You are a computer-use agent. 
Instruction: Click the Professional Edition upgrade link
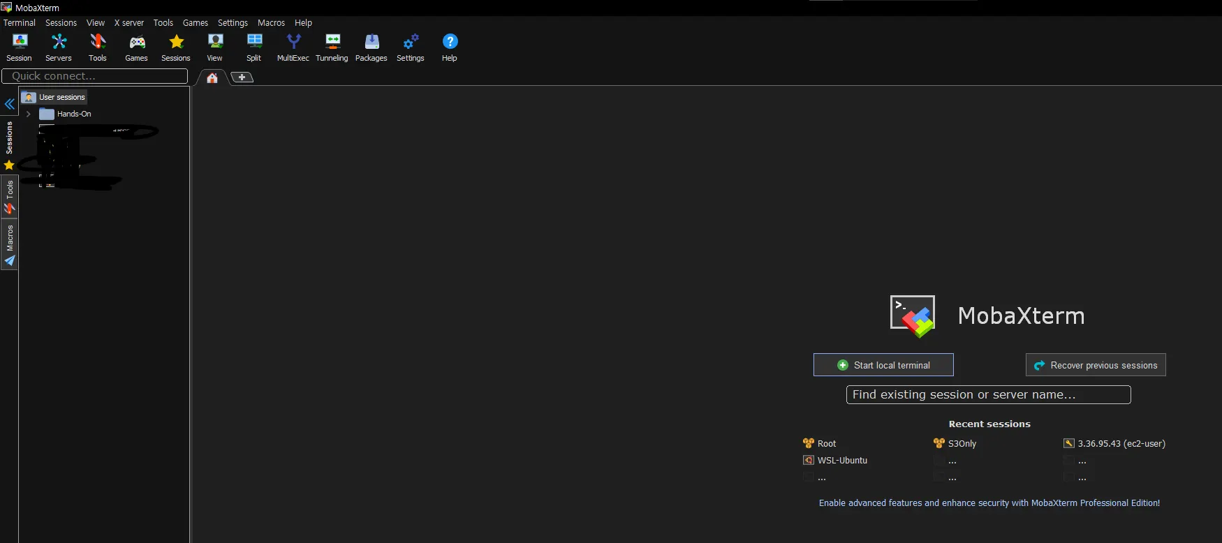989,503
